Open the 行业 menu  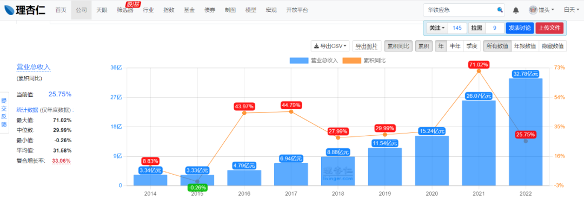tap(148, 10)
